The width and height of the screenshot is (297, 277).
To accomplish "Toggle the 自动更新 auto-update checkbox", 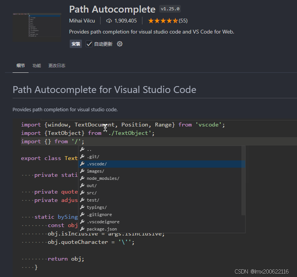I will [x=89, y=44].
